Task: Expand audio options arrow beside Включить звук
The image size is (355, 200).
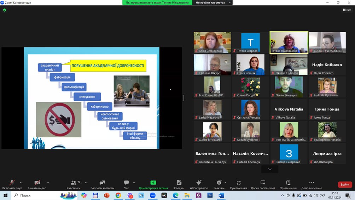Action: (21, 183)
